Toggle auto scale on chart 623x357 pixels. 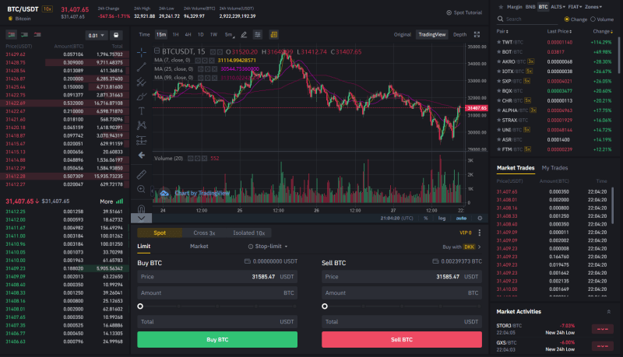point(461,218)
